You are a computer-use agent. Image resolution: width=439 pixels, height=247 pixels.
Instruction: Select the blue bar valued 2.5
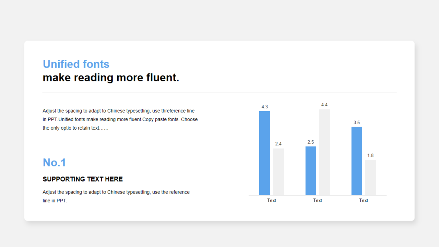point(311,170)
